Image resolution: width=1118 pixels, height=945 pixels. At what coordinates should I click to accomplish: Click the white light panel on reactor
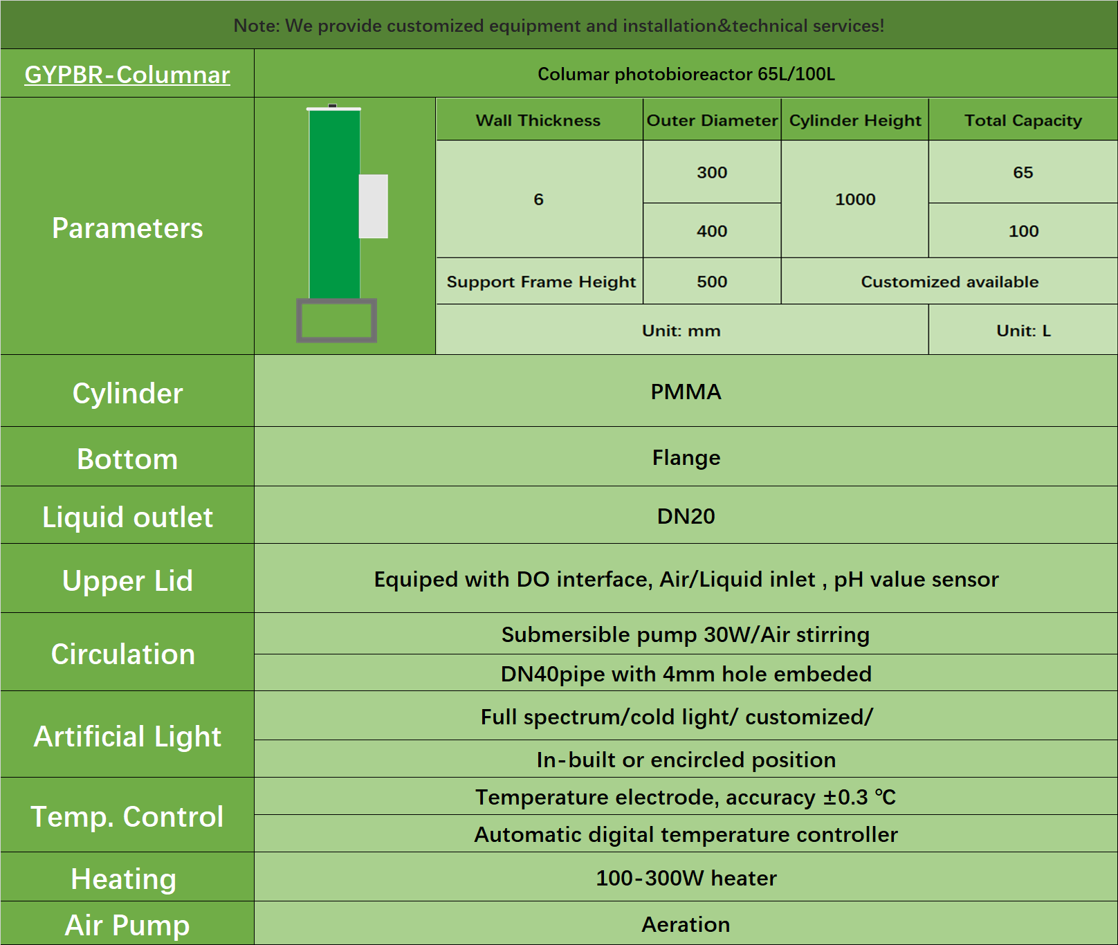click(374, 206)
